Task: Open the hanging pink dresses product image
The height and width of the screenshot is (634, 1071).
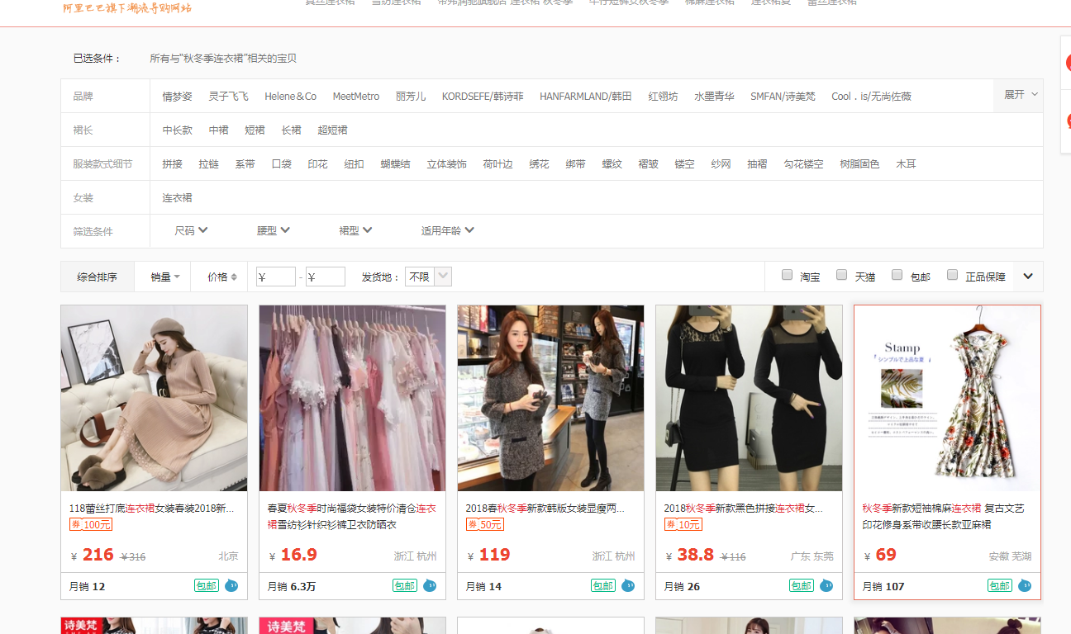Action: (x=353, y=399)
